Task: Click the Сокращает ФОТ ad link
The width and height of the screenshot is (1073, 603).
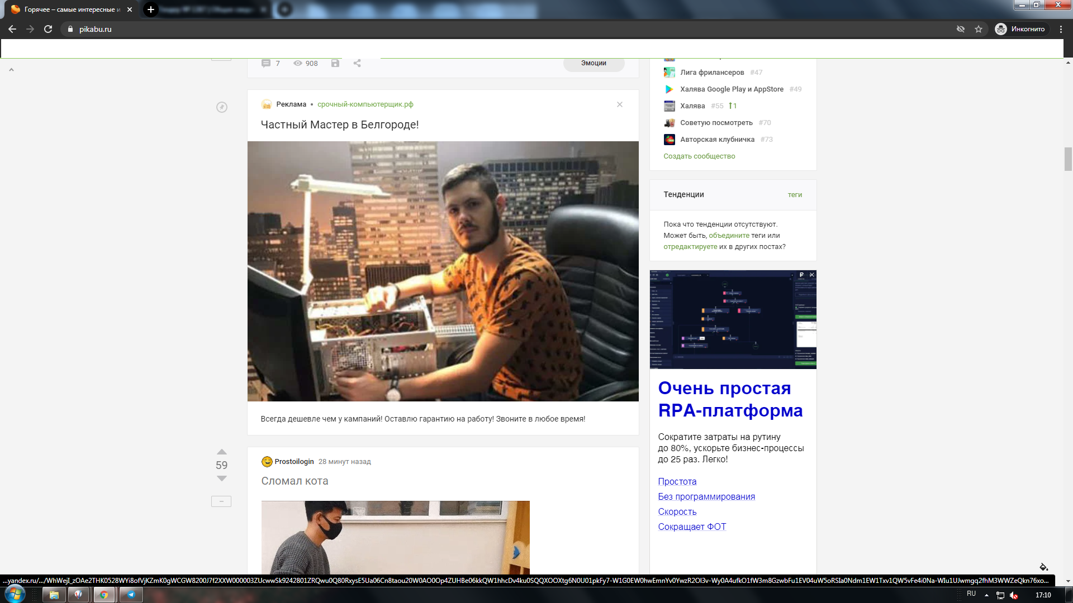Action: [x=692, y=527]
